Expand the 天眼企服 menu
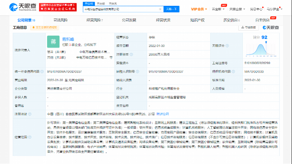The height and width of the screenshot is (164, 292). (x=237, y=9)
